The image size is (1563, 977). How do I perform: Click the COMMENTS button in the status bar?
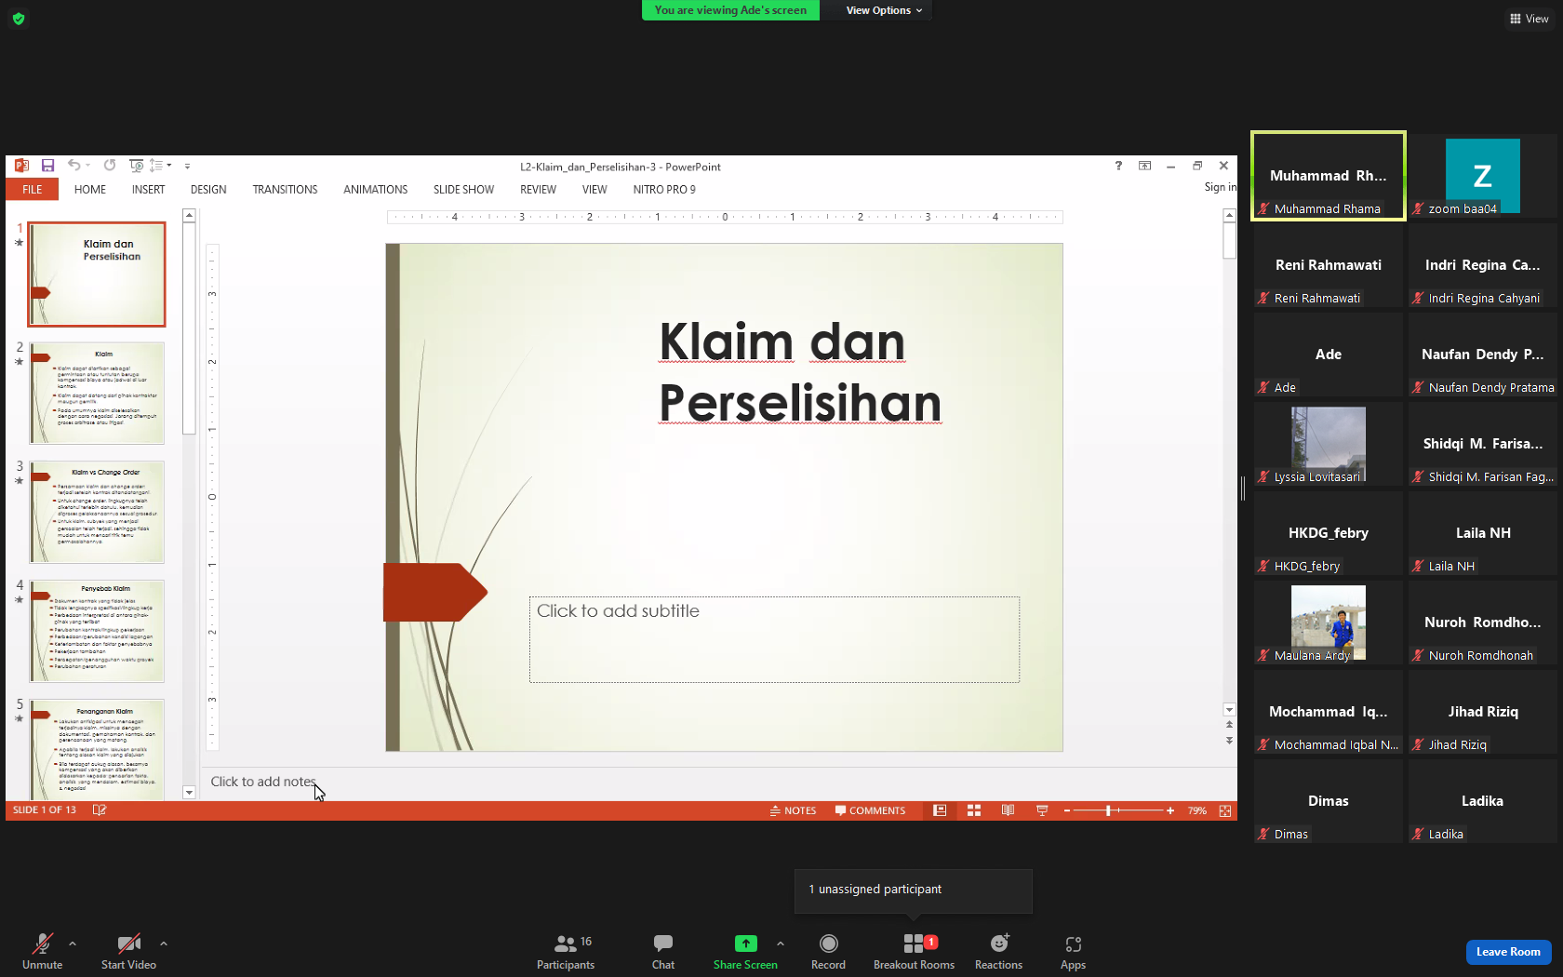point(870,810)
